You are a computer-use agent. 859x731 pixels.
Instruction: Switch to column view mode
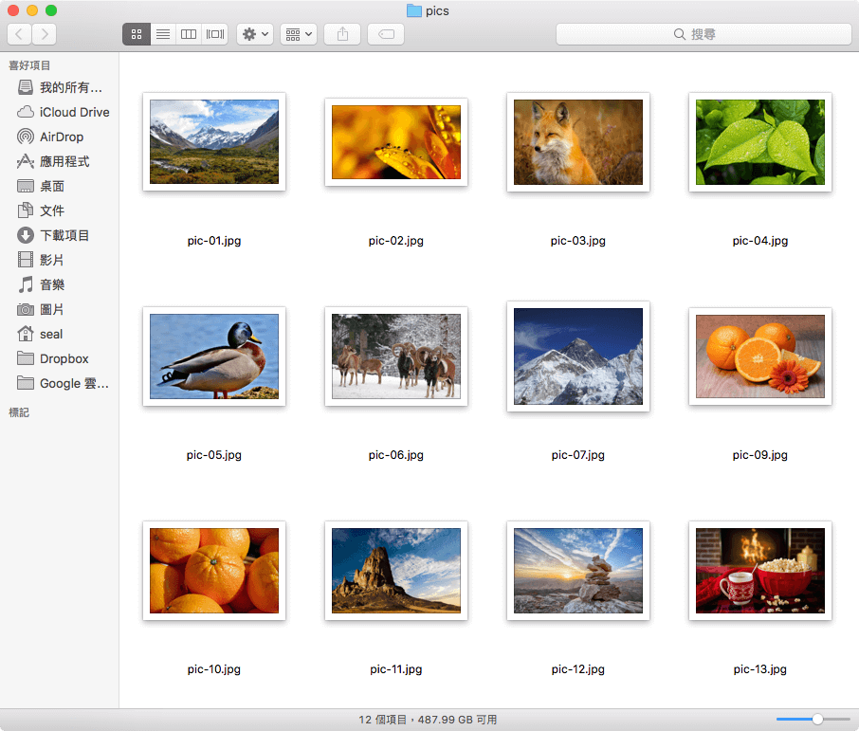[189, 34]
